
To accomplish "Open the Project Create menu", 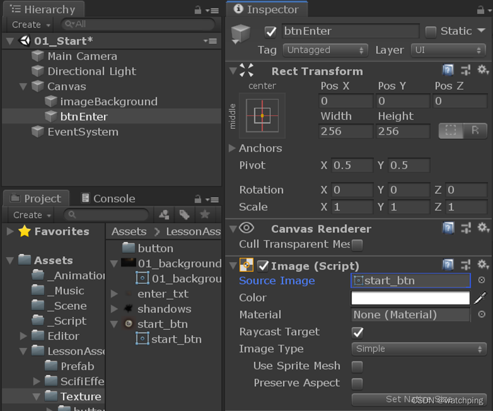I will click(x=31, y=215).
